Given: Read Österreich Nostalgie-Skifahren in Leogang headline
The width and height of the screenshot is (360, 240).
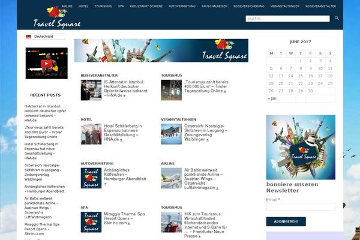Looking at the screenshot, I should pos(205,133).
